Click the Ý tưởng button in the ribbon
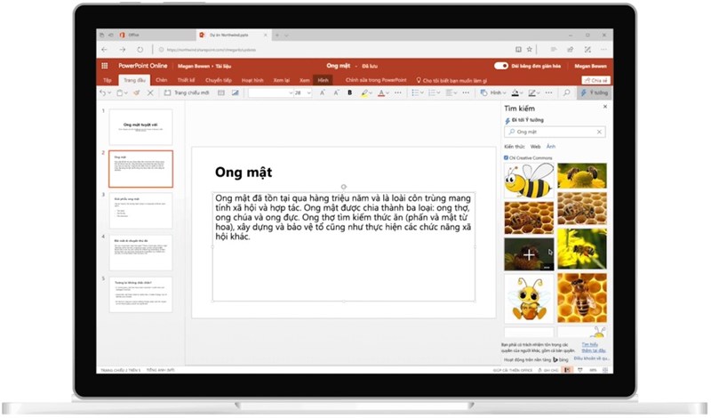 tap(594, 92)
